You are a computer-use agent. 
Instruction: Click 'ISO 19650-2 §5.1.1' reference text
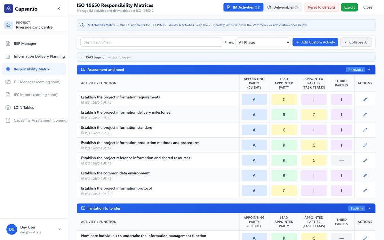[98, 103]
